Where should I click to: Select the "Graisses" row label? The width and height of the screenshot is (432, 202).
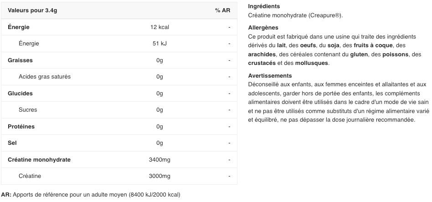coord(20,60)
